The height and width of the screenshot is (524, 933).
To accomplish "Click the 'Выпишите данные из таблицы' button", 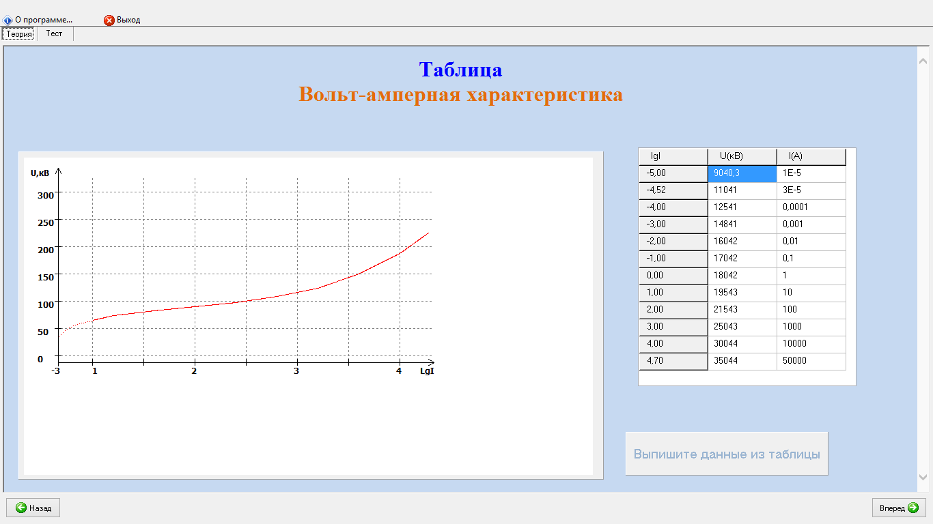I will click(727, 454).
